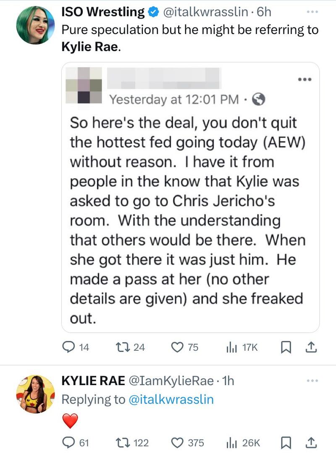The width and height of the screenshot is (336, 456).
Task: Open the KYLIE RAE profile name
Action: pos(93,380)
